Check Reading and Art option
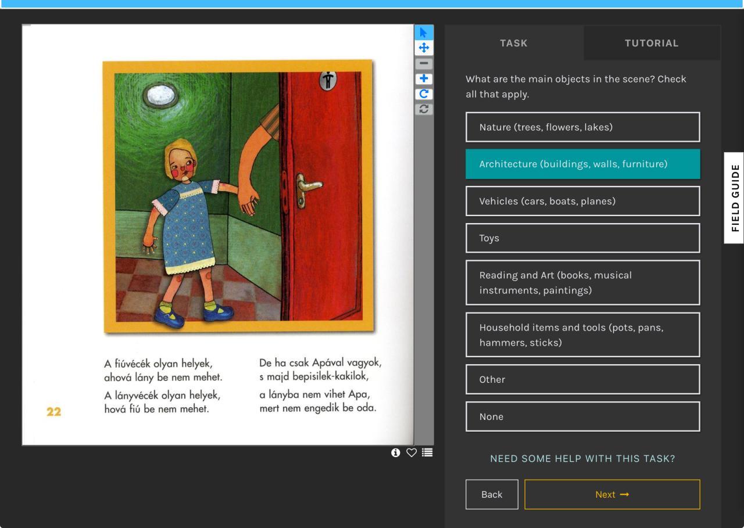744x528 pixels. pos(583,282)
